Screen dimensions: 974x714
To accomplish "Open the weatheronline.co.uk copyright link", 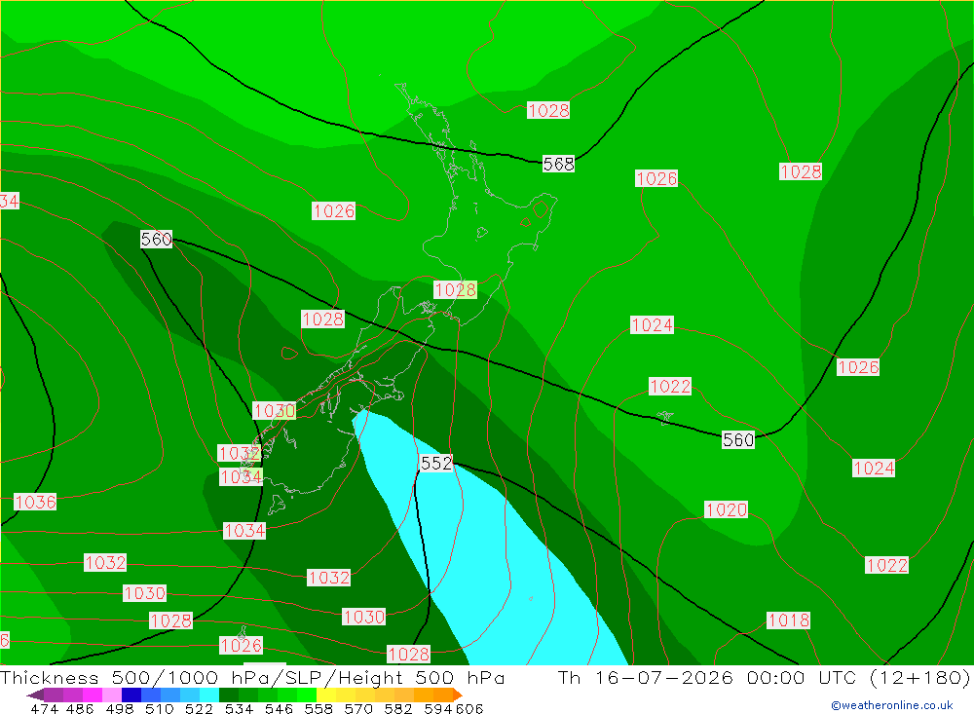I will (892, 705).
